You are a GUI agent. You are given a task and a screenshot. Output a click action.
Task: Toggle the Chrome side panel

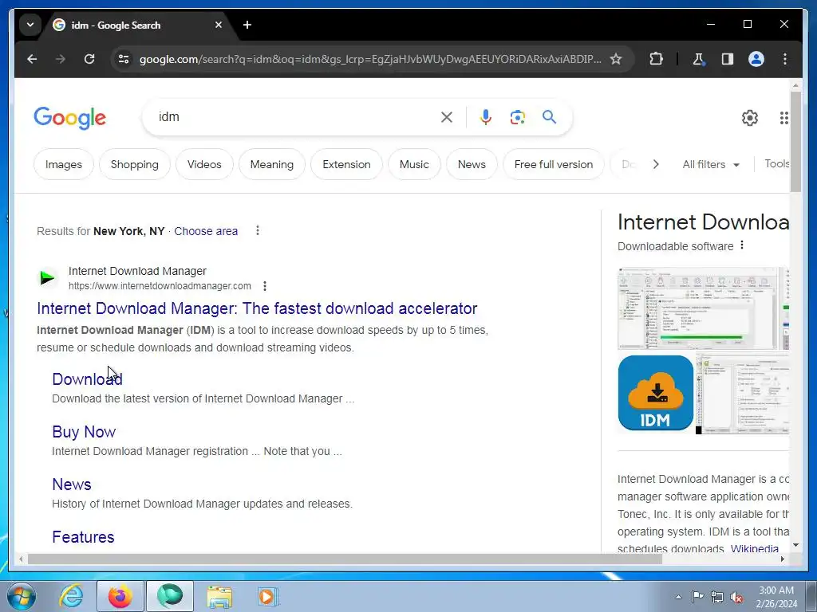click(728, 59)
